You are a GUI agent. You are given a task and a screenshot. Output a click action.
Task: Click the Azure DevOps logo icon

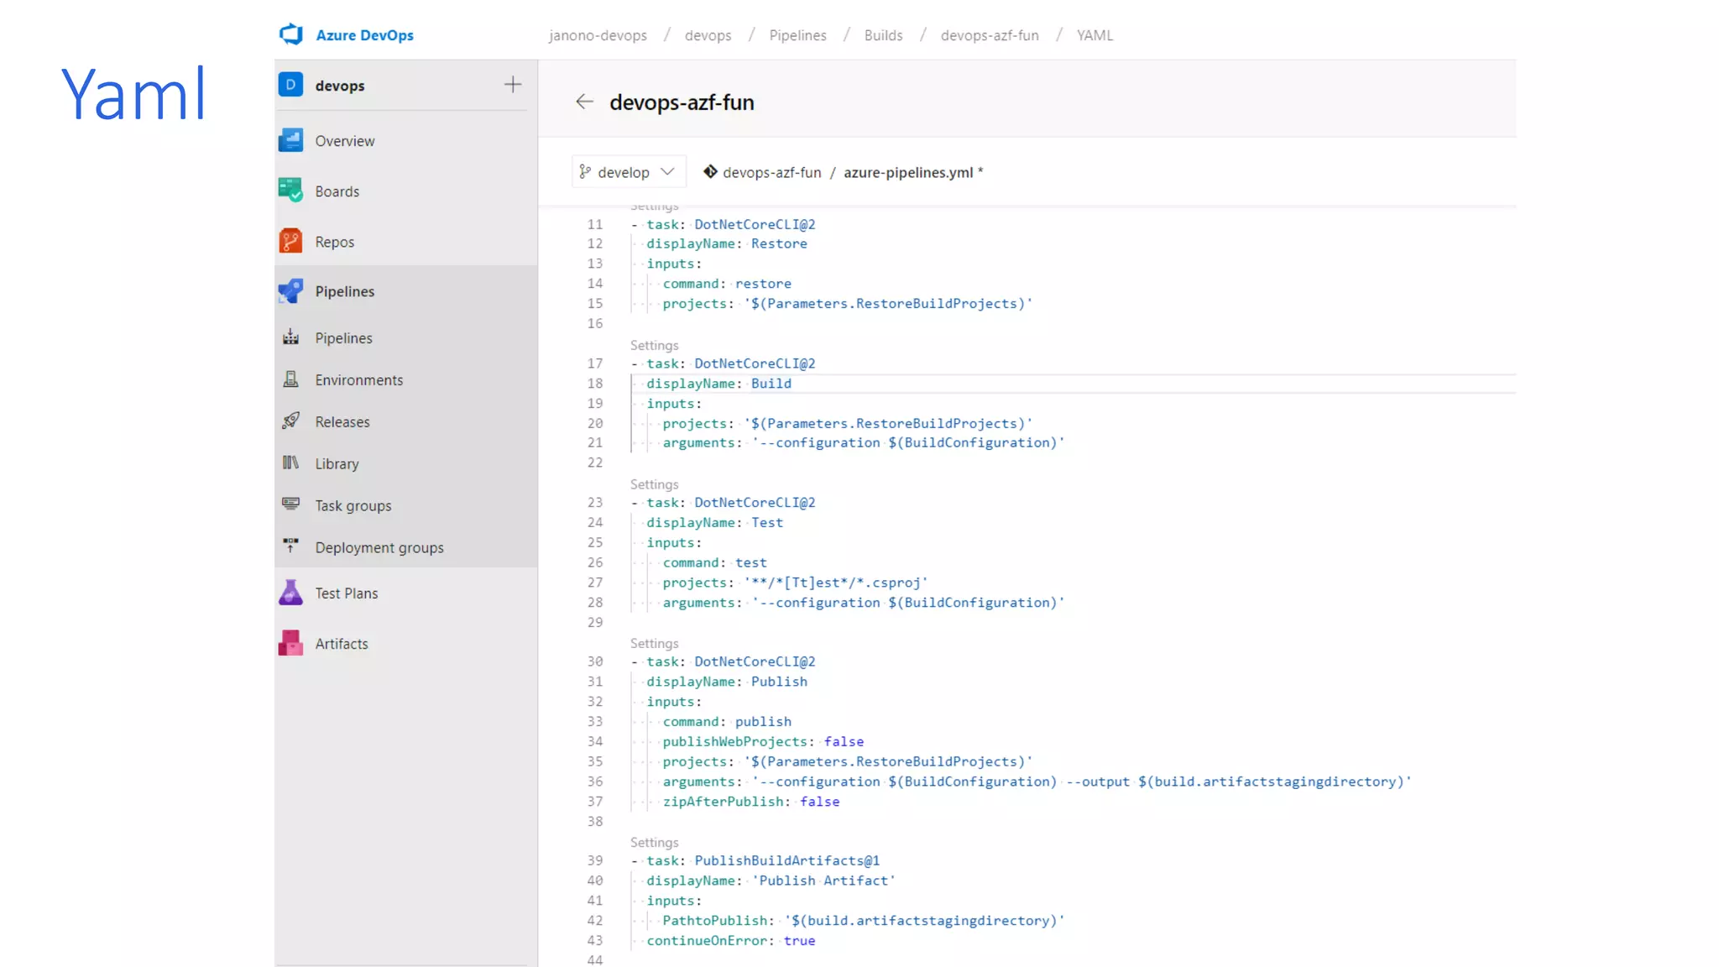[x=291, y=34]
